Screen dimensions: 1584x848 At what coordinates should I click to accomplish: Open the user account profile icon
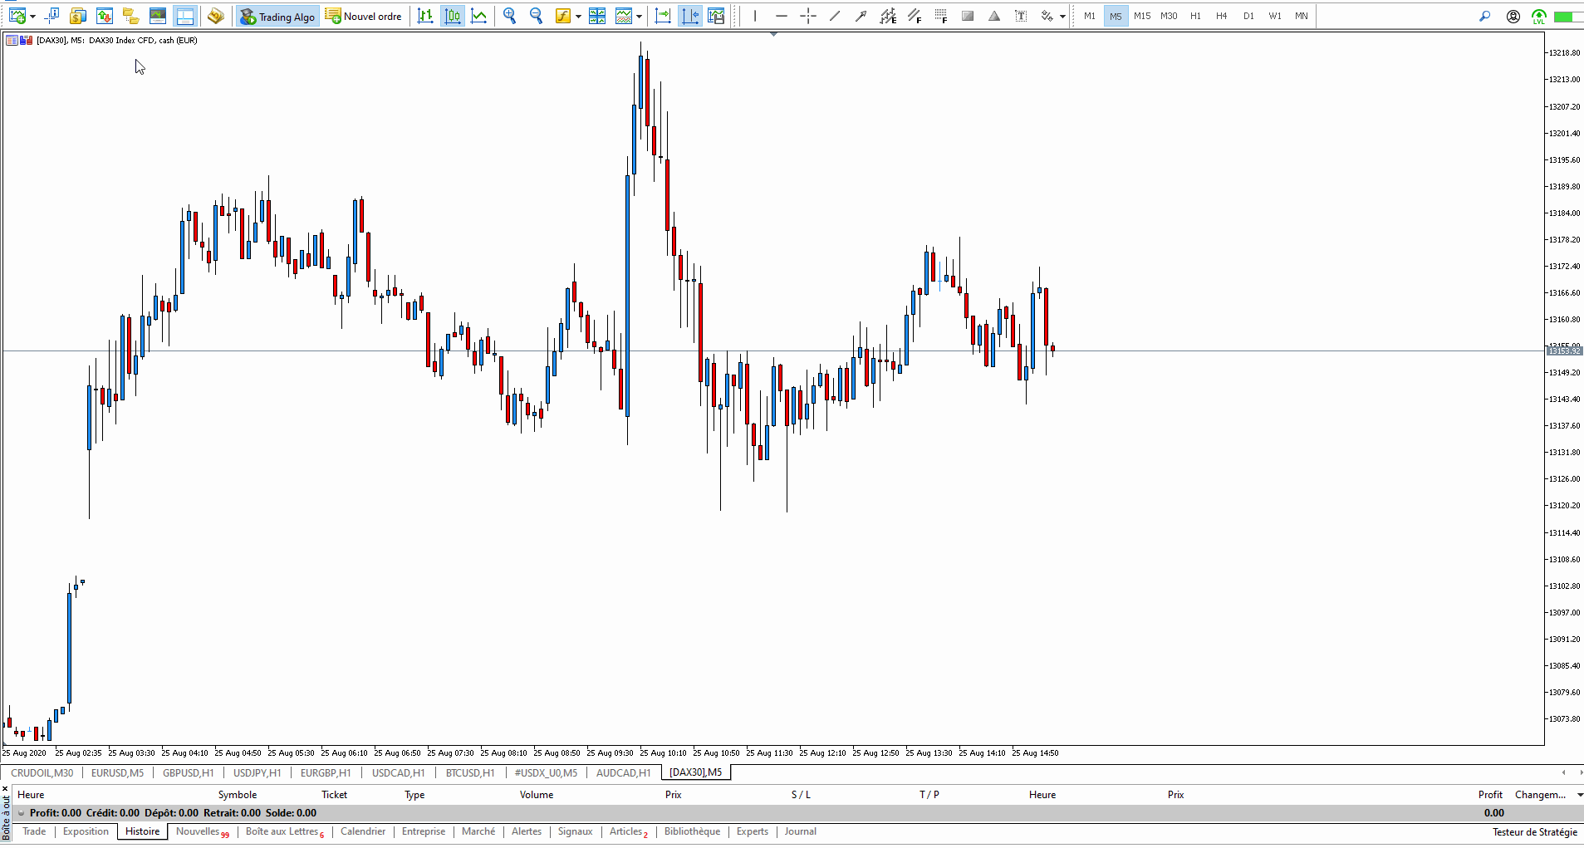[1513, 16]
